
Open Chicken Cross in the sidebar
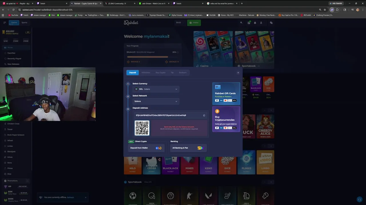tap(16, 124)
